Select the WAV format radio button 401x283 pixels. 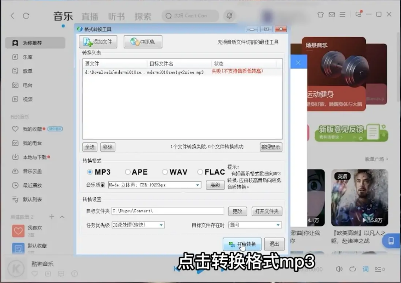point(165,172)
